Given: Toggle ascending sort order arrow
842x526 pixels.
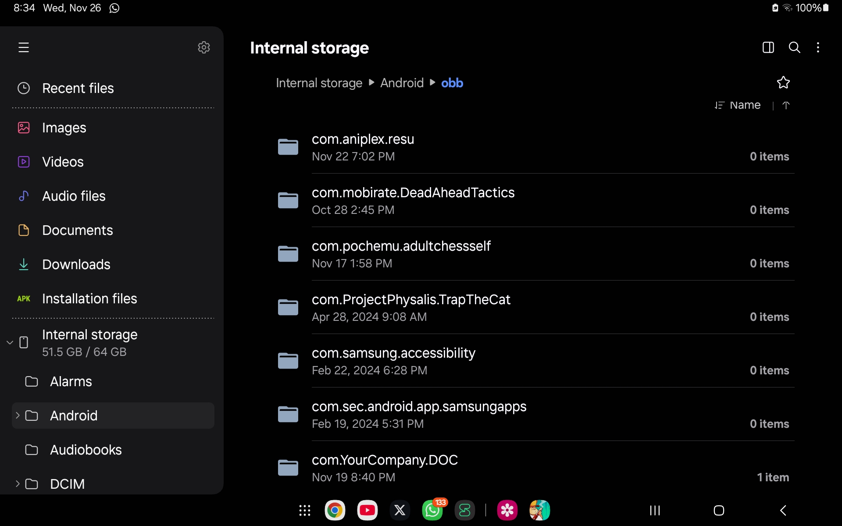Looking at the screenshot, I should 786,105.
